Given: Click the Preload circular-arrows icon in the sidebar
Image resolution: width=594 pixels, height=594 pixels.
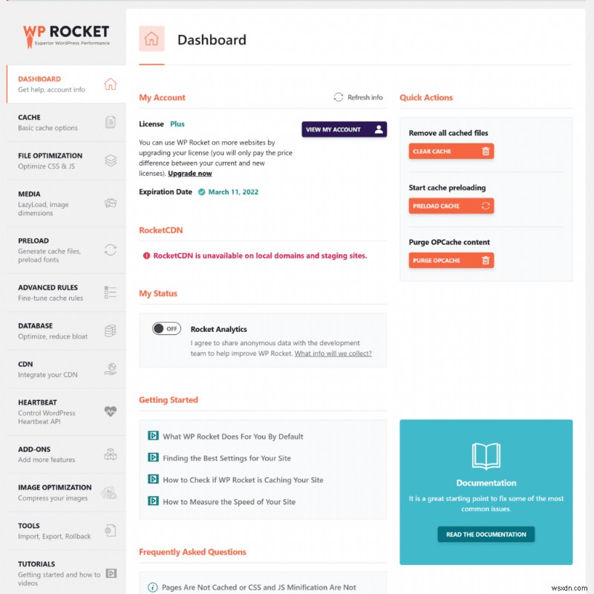Looking at the screenshot, I should pos(111,250).
